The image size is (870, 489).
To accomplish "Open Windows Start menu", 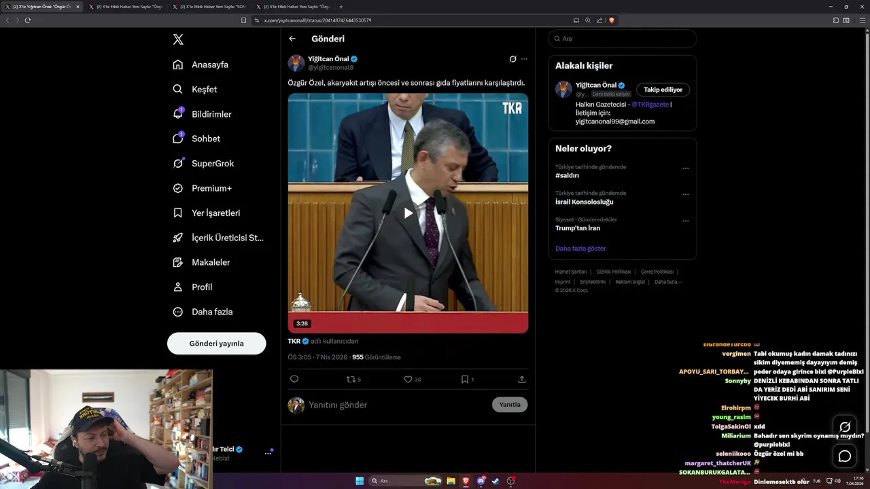I will (x=360, y=481).
